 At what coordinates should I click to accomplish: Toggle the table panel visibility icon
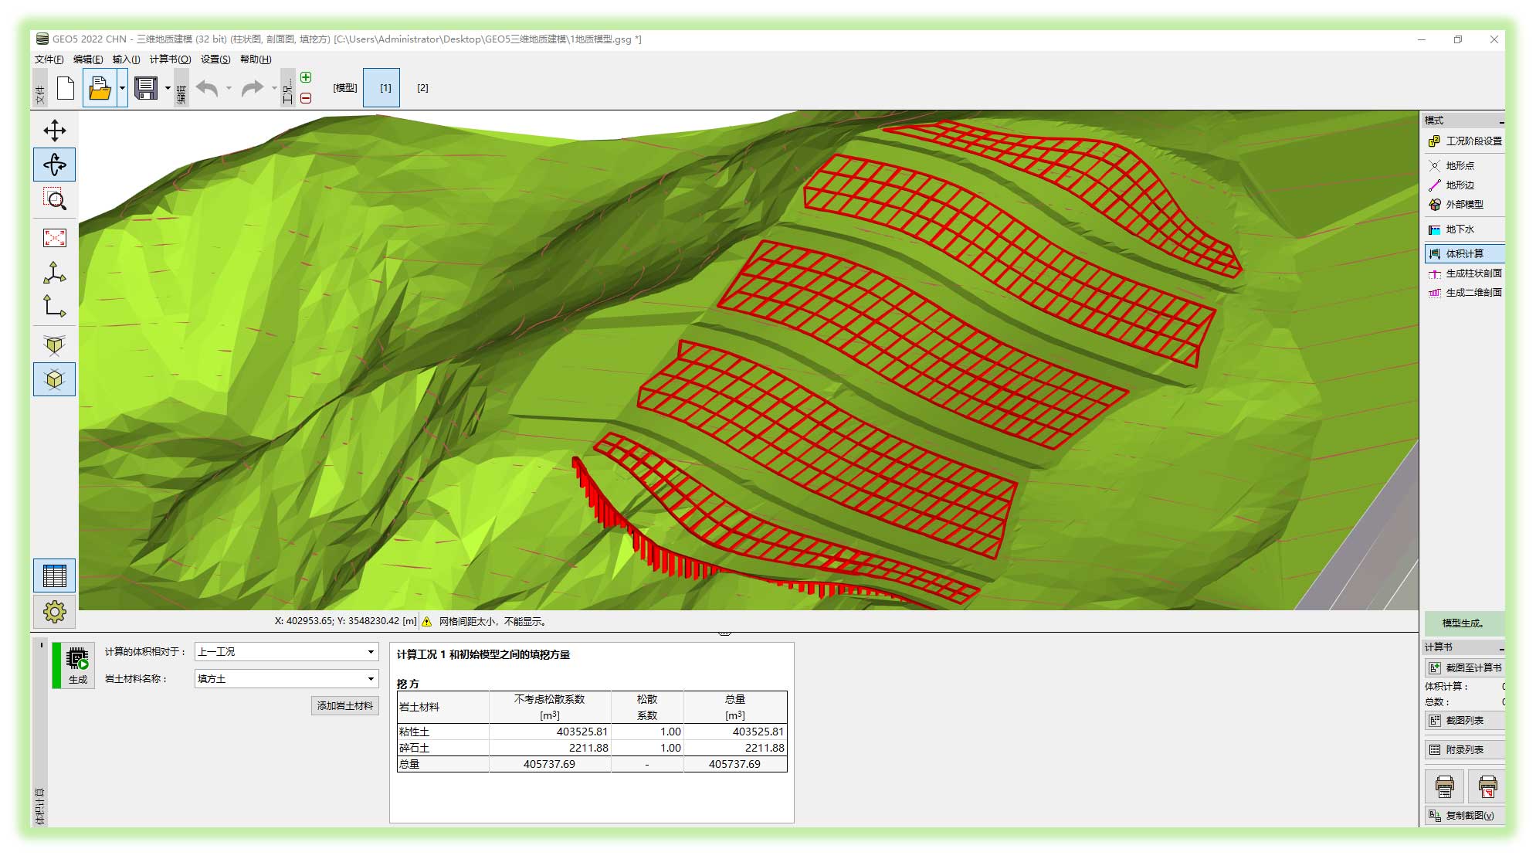click(x=54, y=575)
